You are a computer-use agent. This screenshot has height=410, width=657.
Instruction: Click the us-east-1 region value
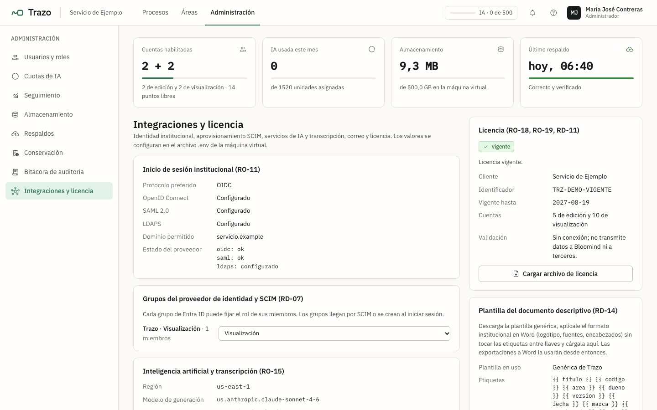tap(233, 386)
